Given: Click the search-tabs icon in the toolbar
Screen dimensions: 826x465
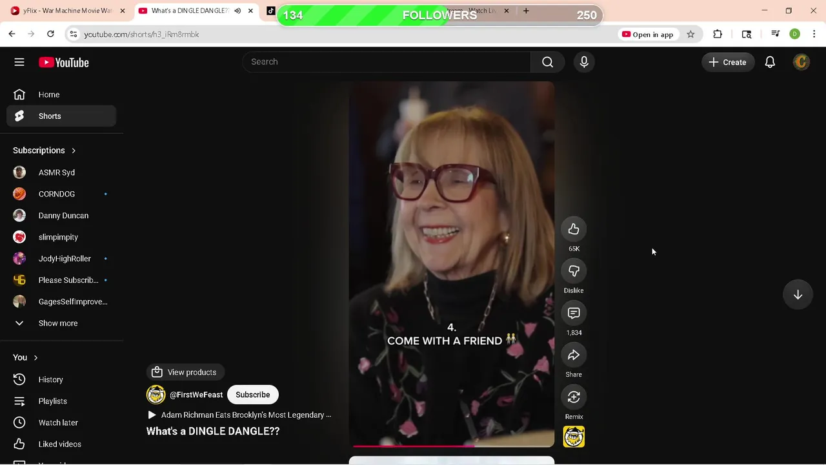Looking at the screenshot, I should (747, 34).
